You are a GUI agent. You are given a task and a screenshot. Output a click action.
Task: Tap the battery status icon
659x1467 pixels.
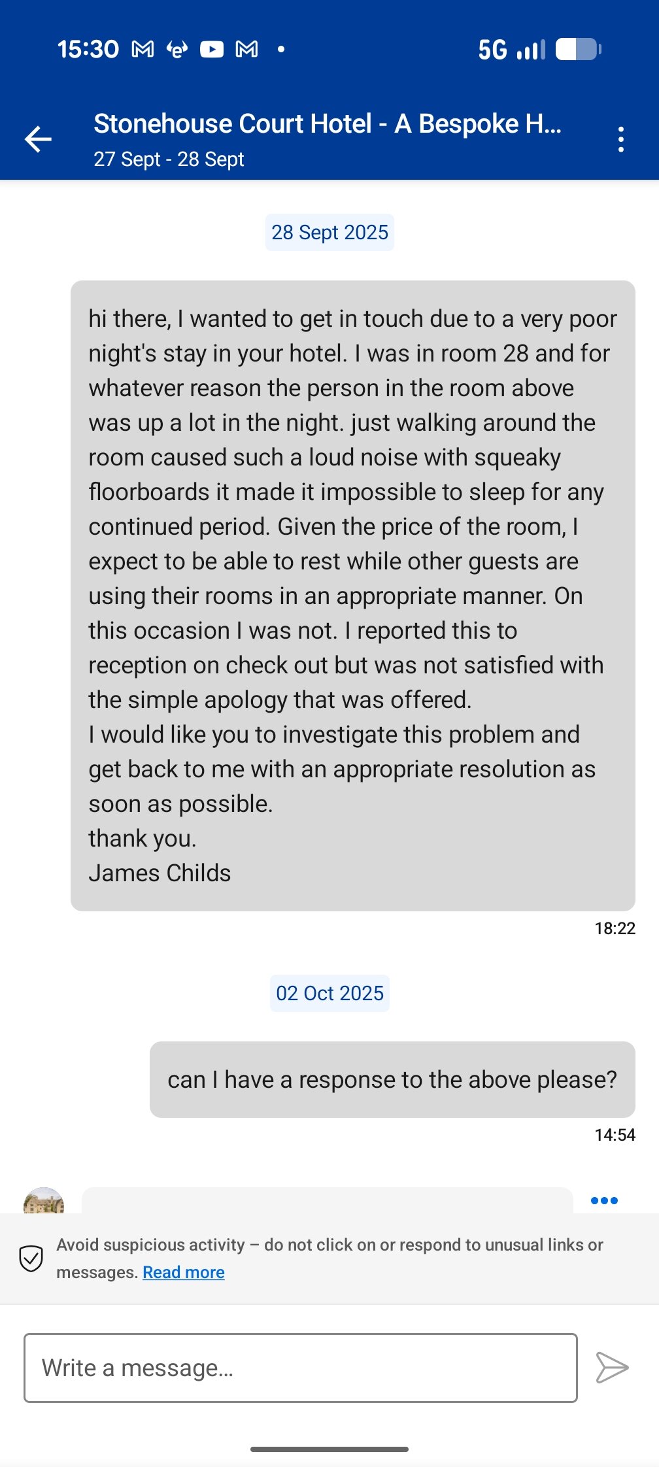point(578,49)
